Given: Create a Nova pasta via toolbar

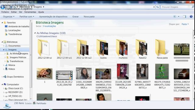Looking at the screenshot, I should pyautogui.click(x=89, y=16).
